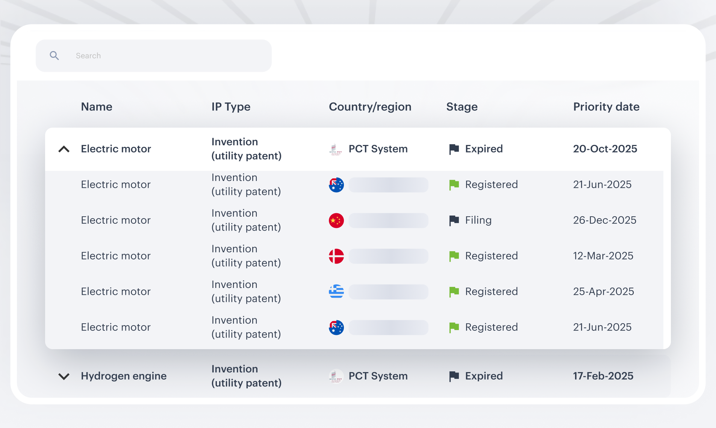Image resolution: width=716 pixels, height=428 pixels.
Task: Click the Denmark flag icon
Action: point(336,256)
